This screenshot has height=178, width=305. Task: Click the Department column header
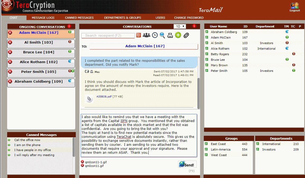click(265, 26)
